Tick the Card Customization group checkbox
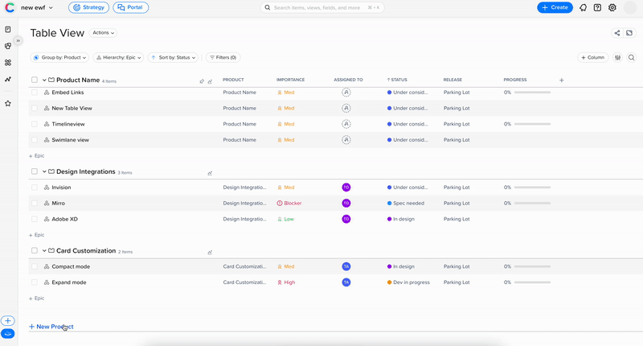Image resolution: width=643 pixels, height=346 pixels. (35, 251)
